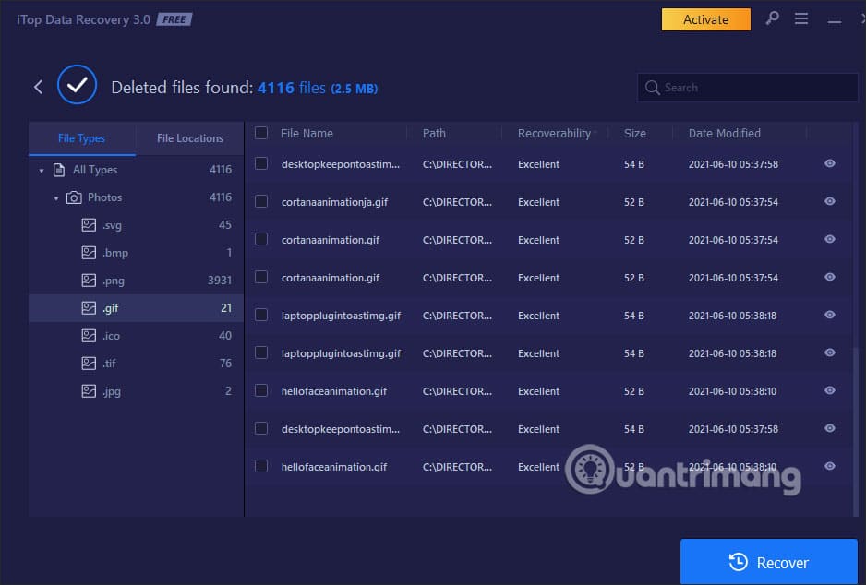The image size is (866, 585).
Task: Click the All Types document icon
Action: [59, 170]
